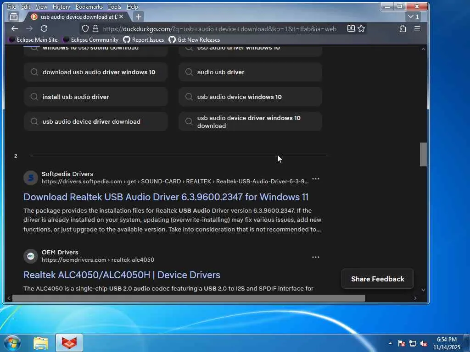Click the OEM Drivers site name
The width and height of the screenshot is (470, 352).
click(60, 253)
